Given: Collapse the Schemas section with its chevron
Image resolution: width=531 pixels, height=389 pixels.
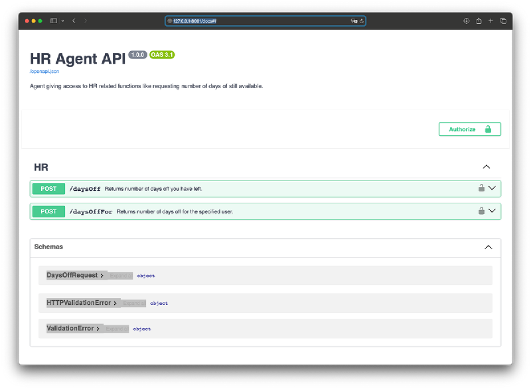Looking at the screenshot, I should 489,247.
